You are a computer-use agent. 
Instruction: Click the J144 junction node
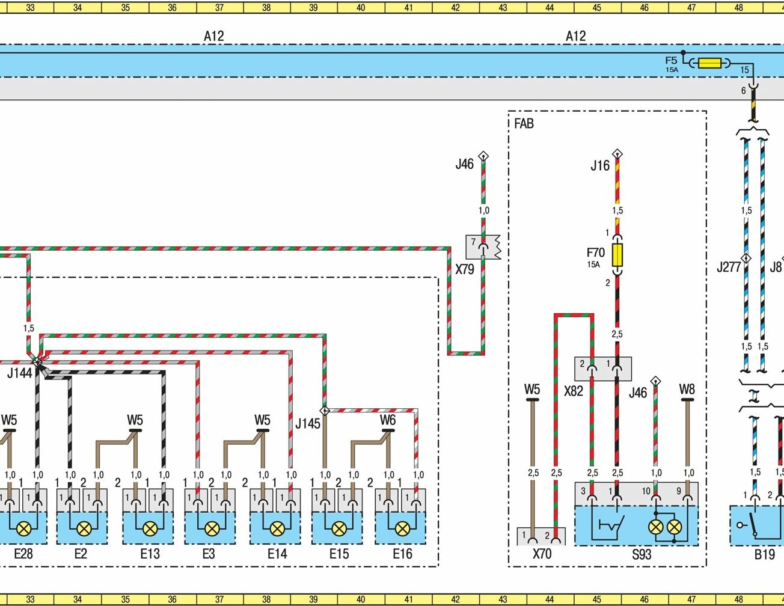tap(37, 362)
